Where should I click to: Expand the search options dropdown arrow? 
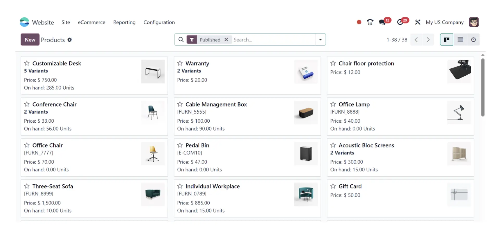pos(320,40)
